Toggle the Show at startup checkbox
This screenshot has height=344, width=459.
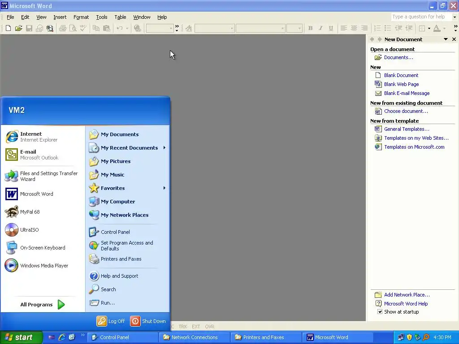tap(380, 312)
